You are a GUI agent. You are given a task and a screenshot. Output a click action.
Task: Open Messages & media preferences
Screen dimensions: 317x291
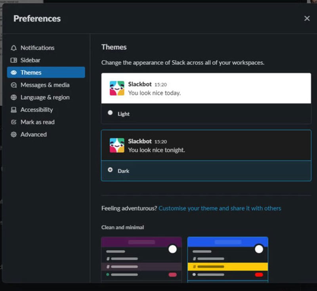[x=45, y=85]
